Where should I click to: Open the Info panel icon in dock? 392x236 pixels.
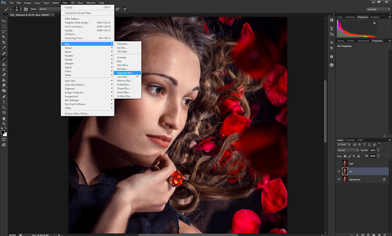pyautogui.click(x=331, y=20)
